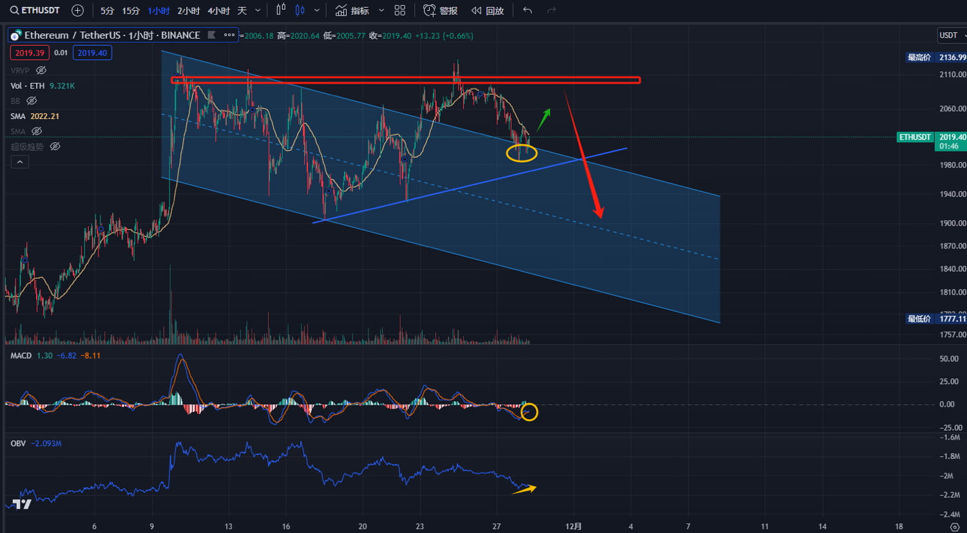Open the USDT currency dropdown
The width and height of the screenshot is (967, 533).
(952, 35)
